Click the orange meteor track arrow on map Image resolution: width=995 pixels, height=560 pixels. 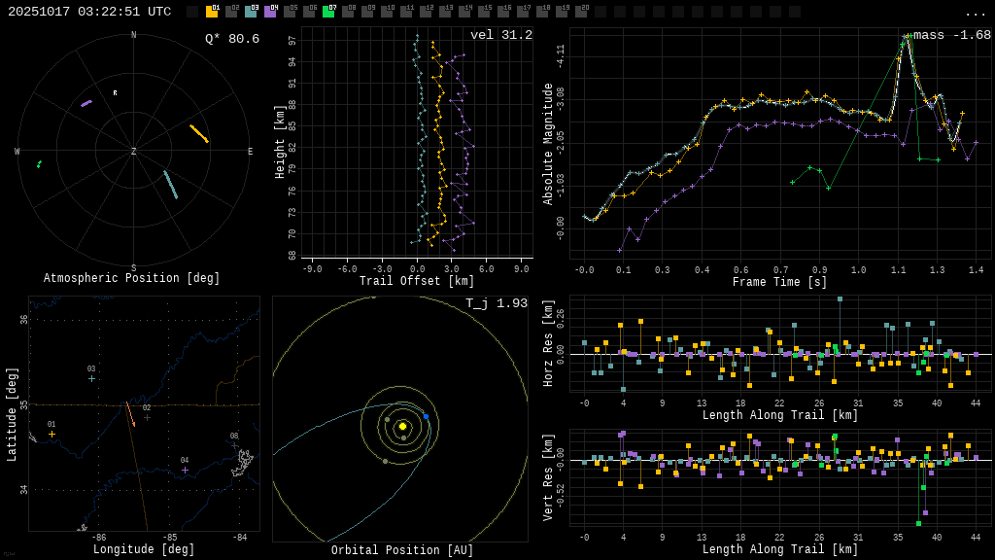coord(130,414)
